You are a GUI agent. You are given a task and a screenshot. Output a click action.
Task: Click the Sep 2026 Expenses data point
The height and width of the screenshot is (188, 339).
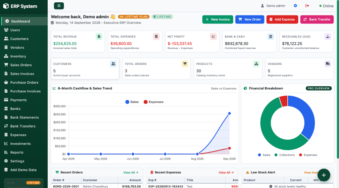tap(229, 148)
